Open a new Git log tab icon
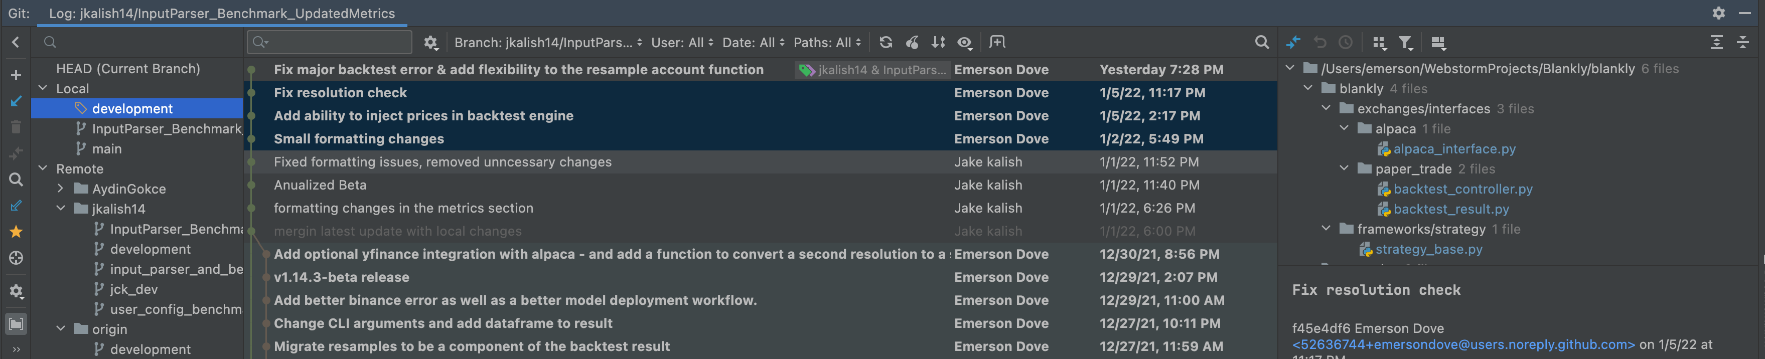The image size is (1765, 359). 997,43
